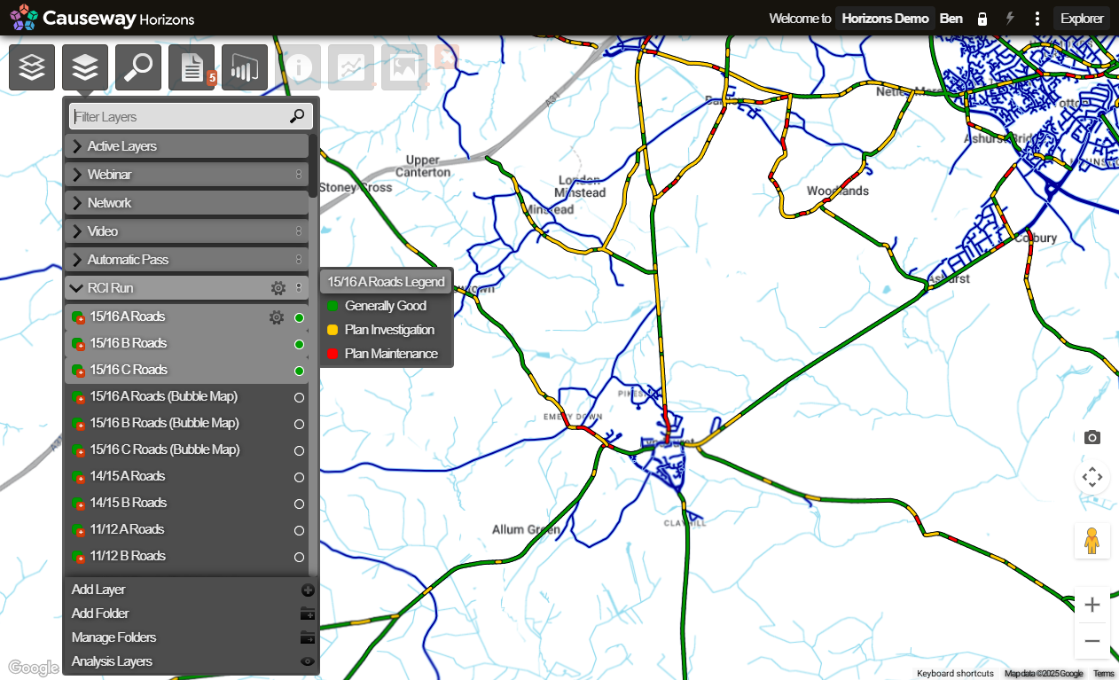This screenshot has height=680, width=1119.
Task: Click the padlock icon in header
Action: (982, 19)
